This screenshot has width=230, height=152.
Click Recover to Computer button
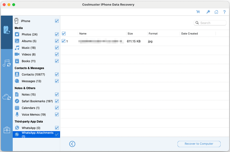(x=199, y=144)
